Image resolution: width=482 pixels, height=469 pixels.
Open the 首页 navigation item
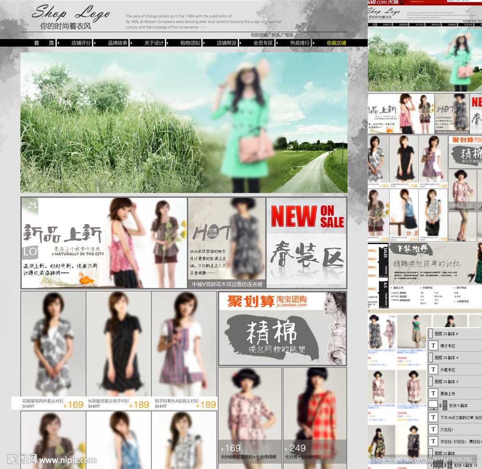click(44, 43)
